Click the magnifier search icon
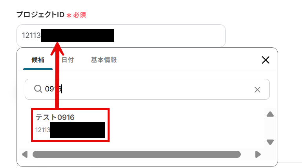 [38, 89]
